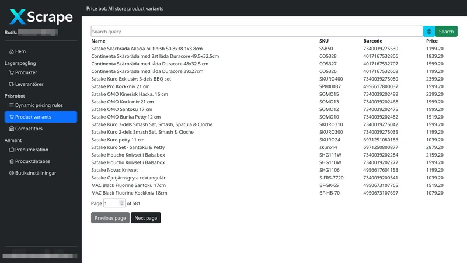Viewport: 467px width, 263px height.
Task: Click the Product variants cart icon
Action: [12, 117]
